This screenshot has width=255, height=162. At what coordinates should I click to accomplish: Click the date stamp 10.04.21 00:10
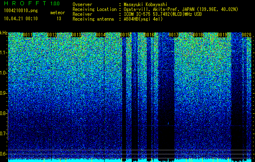click(21, 19)
